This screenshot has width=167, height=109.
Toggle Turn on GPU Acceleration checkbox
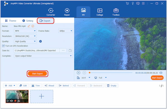(x=3, y=46)
